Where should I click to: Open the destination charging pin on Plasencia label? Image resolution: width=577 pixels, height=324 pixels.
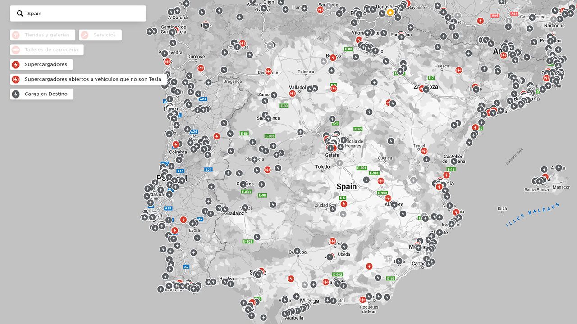(x=254, y=159)
